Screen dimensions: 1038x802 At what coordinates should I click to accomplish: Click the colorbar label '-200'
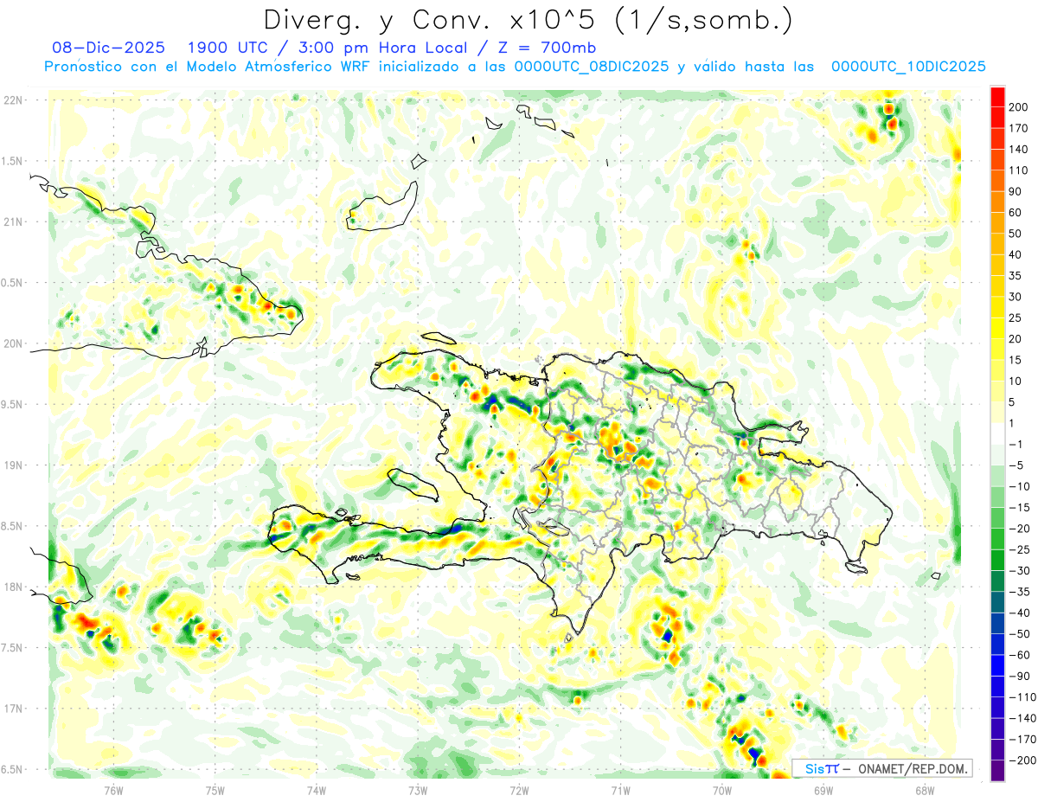(x=1024, y=760)
